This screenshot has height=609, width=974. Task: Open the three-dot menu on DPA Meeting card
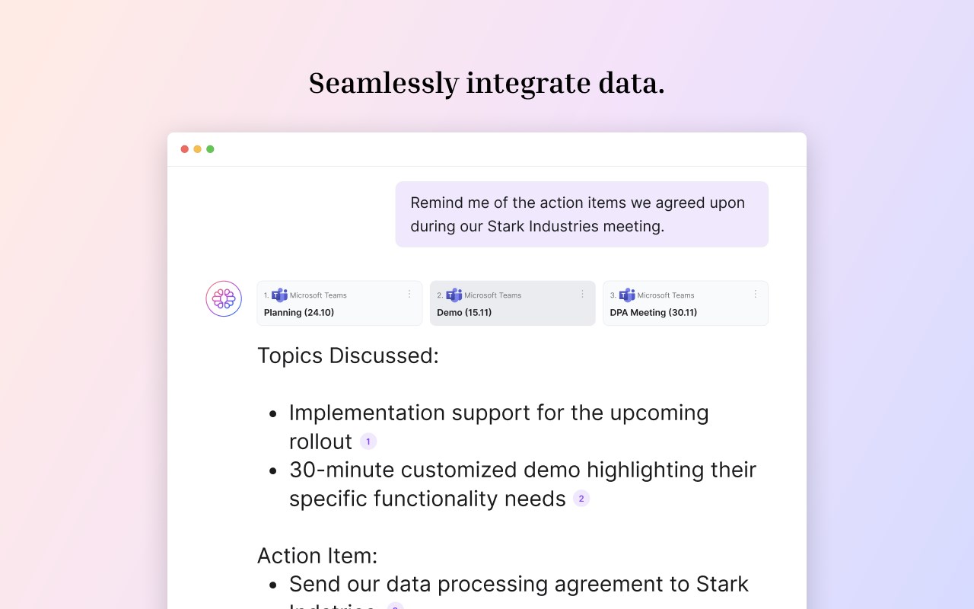coord(756,294)
